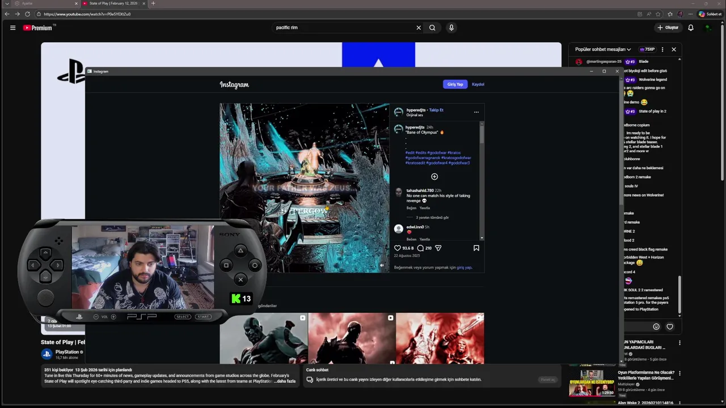Open the Instagram video player

(305, 188)
